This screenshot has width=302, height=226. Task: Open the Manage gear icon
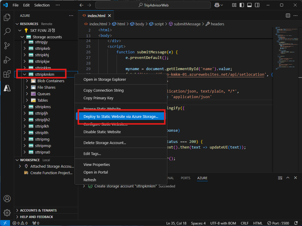click(x=7, y=213)
